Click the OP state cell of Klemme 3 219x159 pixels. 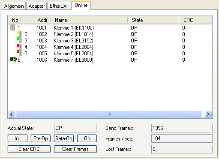coord(134,41)
